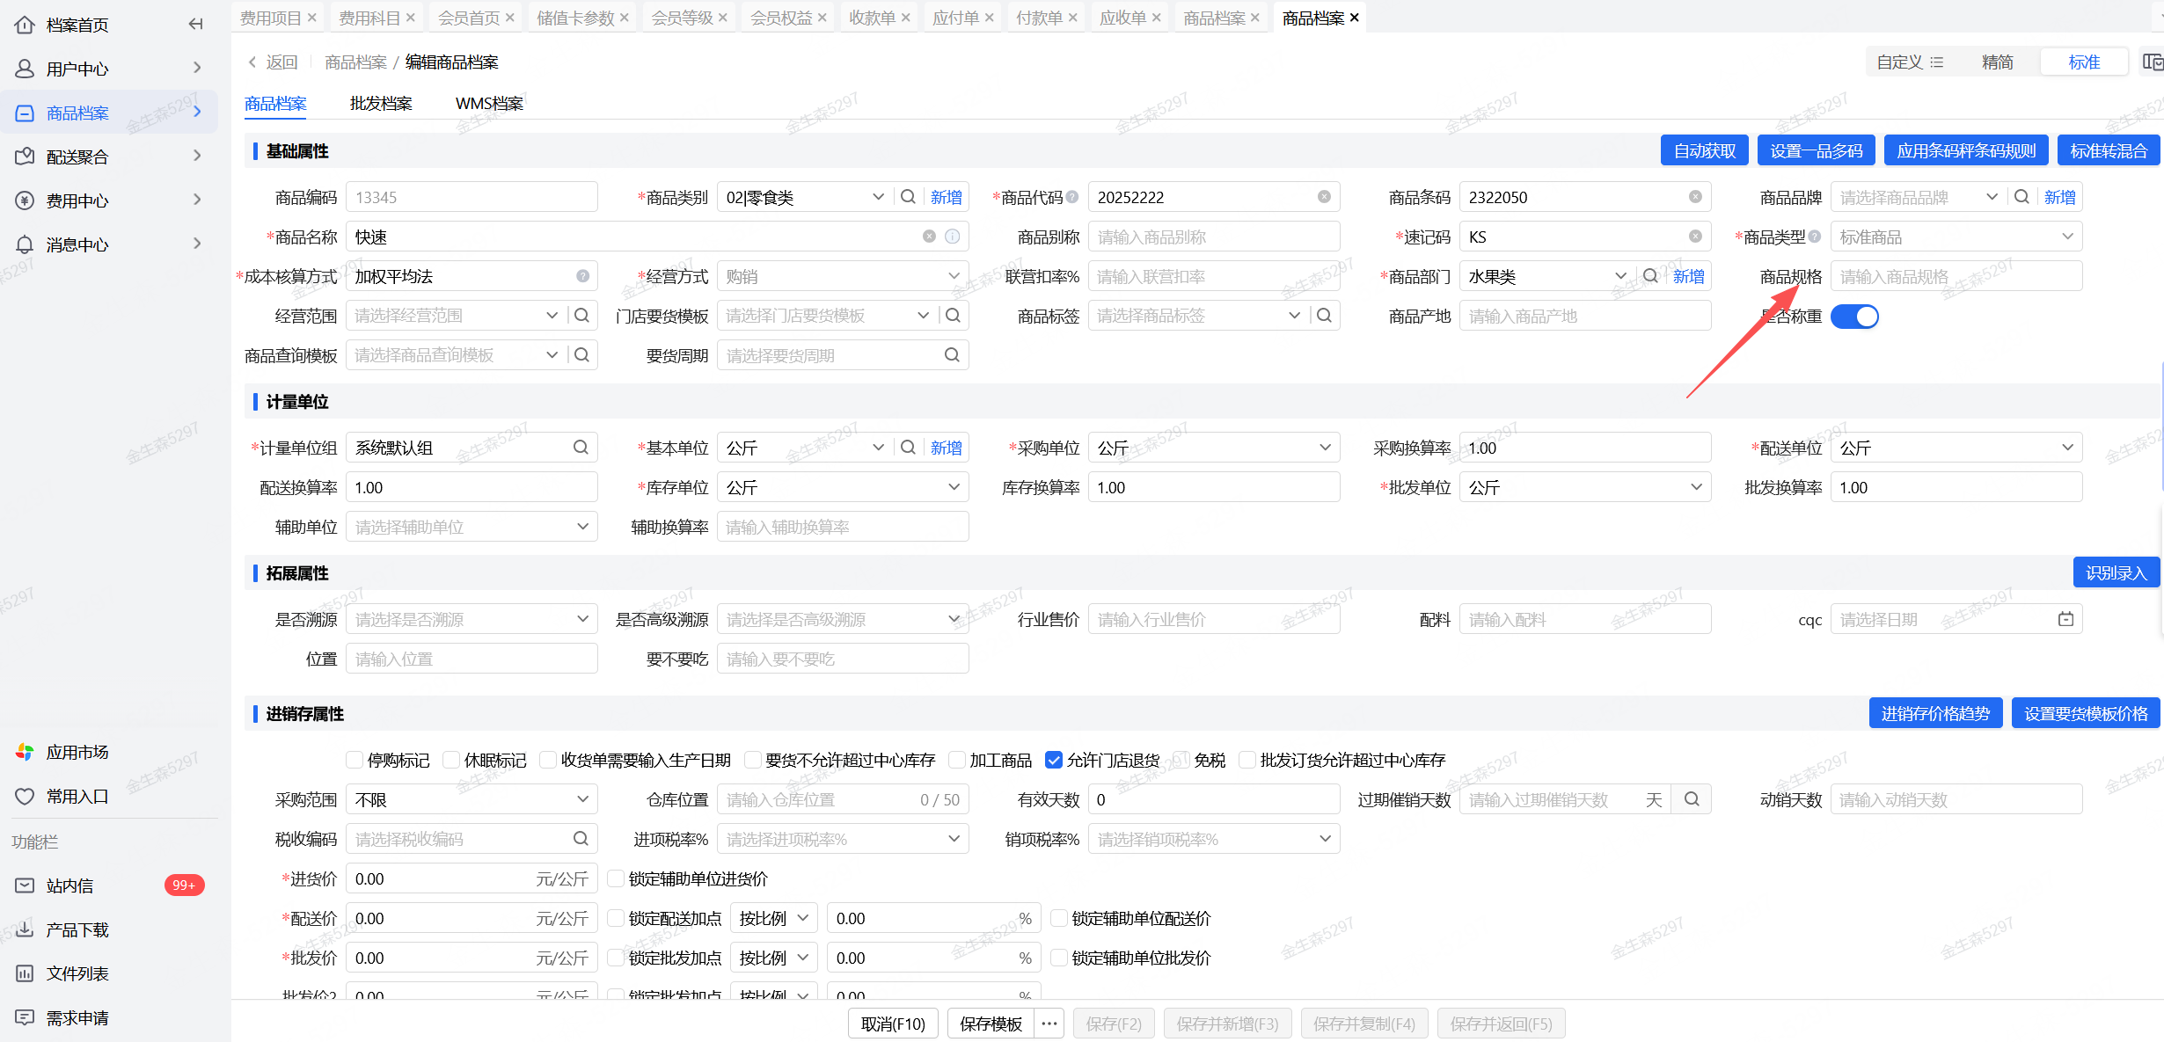The width and height of the screenshot is (2164, 1042).
Task: Click search icon in 计量单位组 field
Action: 581,448
